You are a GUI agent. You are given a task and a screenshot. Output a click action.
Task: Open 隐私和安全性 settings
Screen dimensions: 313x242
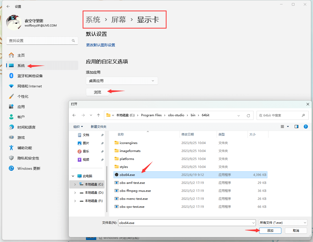[42, 158]
